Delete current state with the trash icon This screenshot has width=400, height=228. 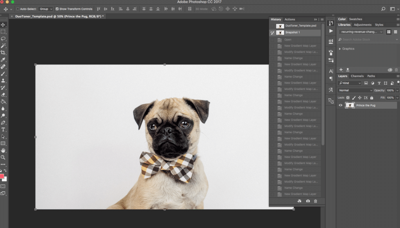point(315,201)
